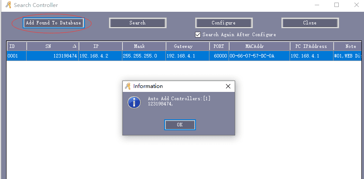The width and height of the screenshot is (364, 179).
Task: Click the Information dialog key icon
Action: [x=128, y=86]
